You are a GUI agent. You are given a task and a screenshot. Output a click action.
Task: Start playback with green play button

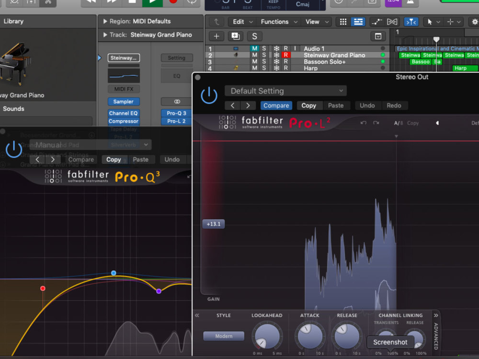(x=152, y=2)
